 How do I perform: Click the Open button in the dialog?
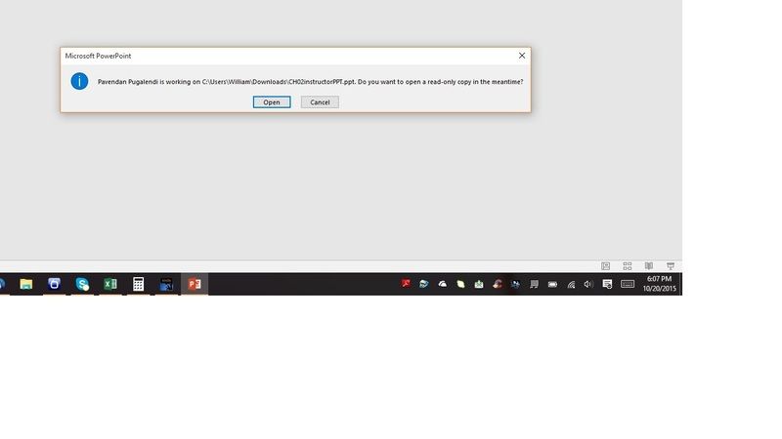272,102
